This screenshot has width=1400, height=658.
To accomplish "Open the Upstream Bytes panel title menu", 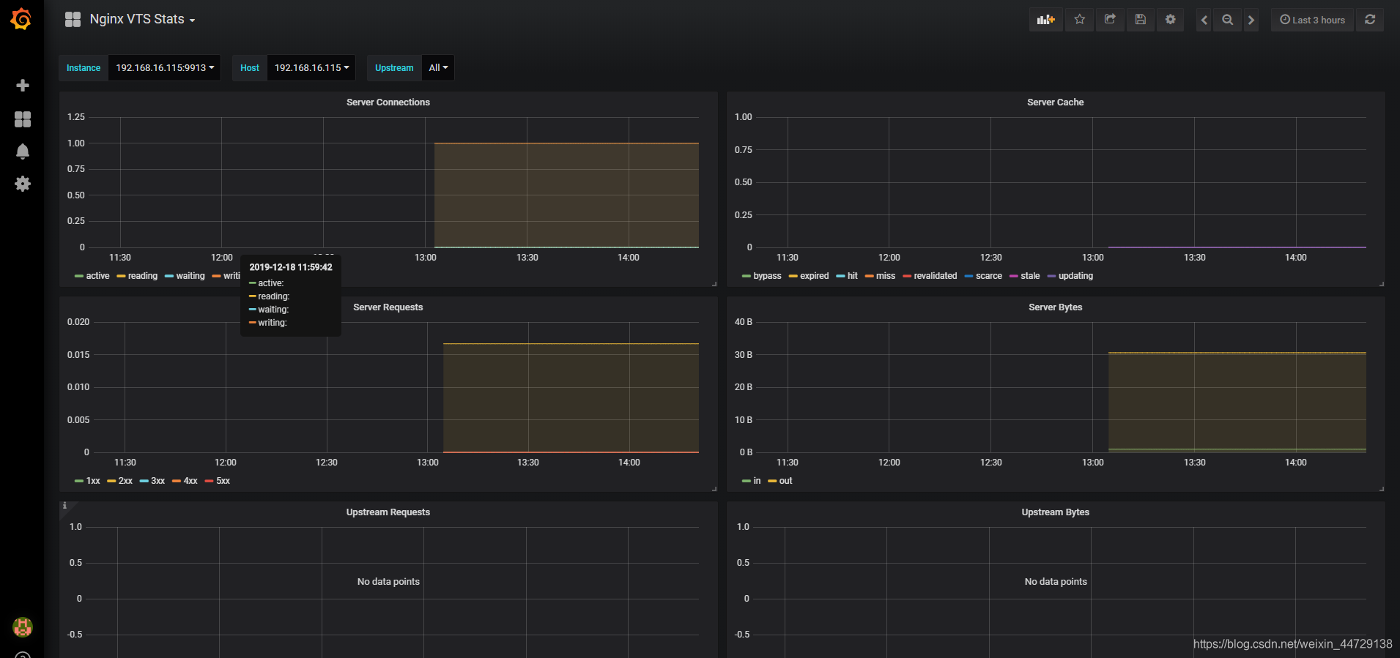I will [x=1055, y=512].
